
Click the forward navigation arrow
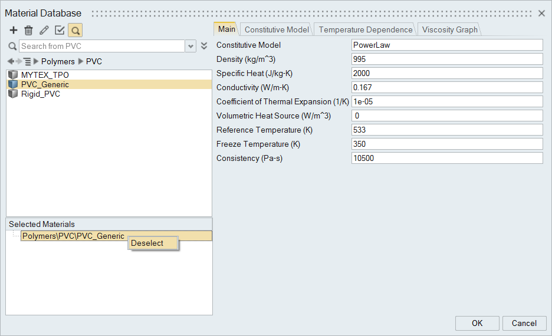(x=18, y=61)
